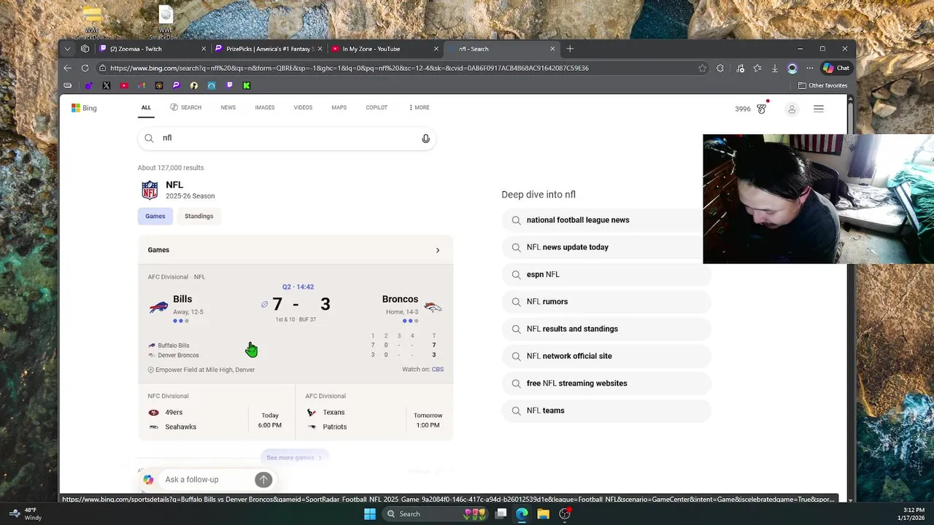This screenshot has width=934, height=525.
Task: Open the YouTube bookmark in favorites bar
Action: point(124,85)
